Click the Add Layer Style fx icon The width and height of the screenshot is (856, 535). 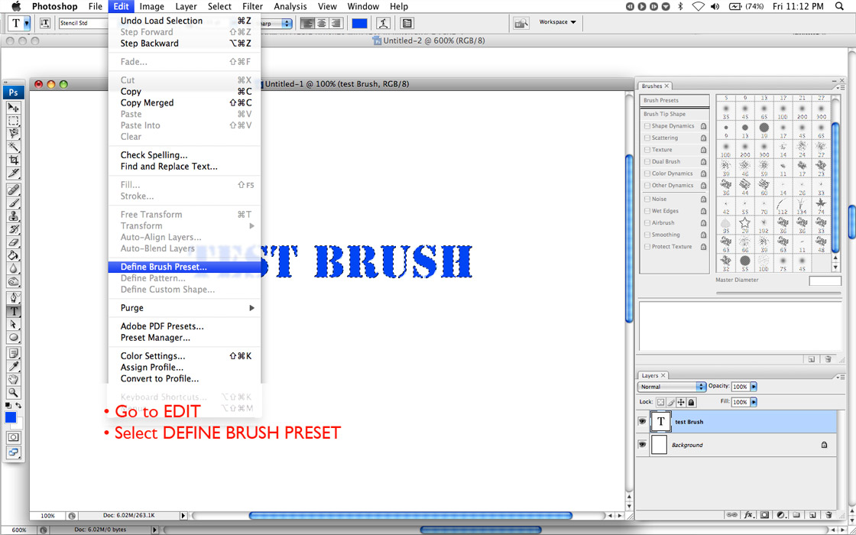[x=749, y=514]
